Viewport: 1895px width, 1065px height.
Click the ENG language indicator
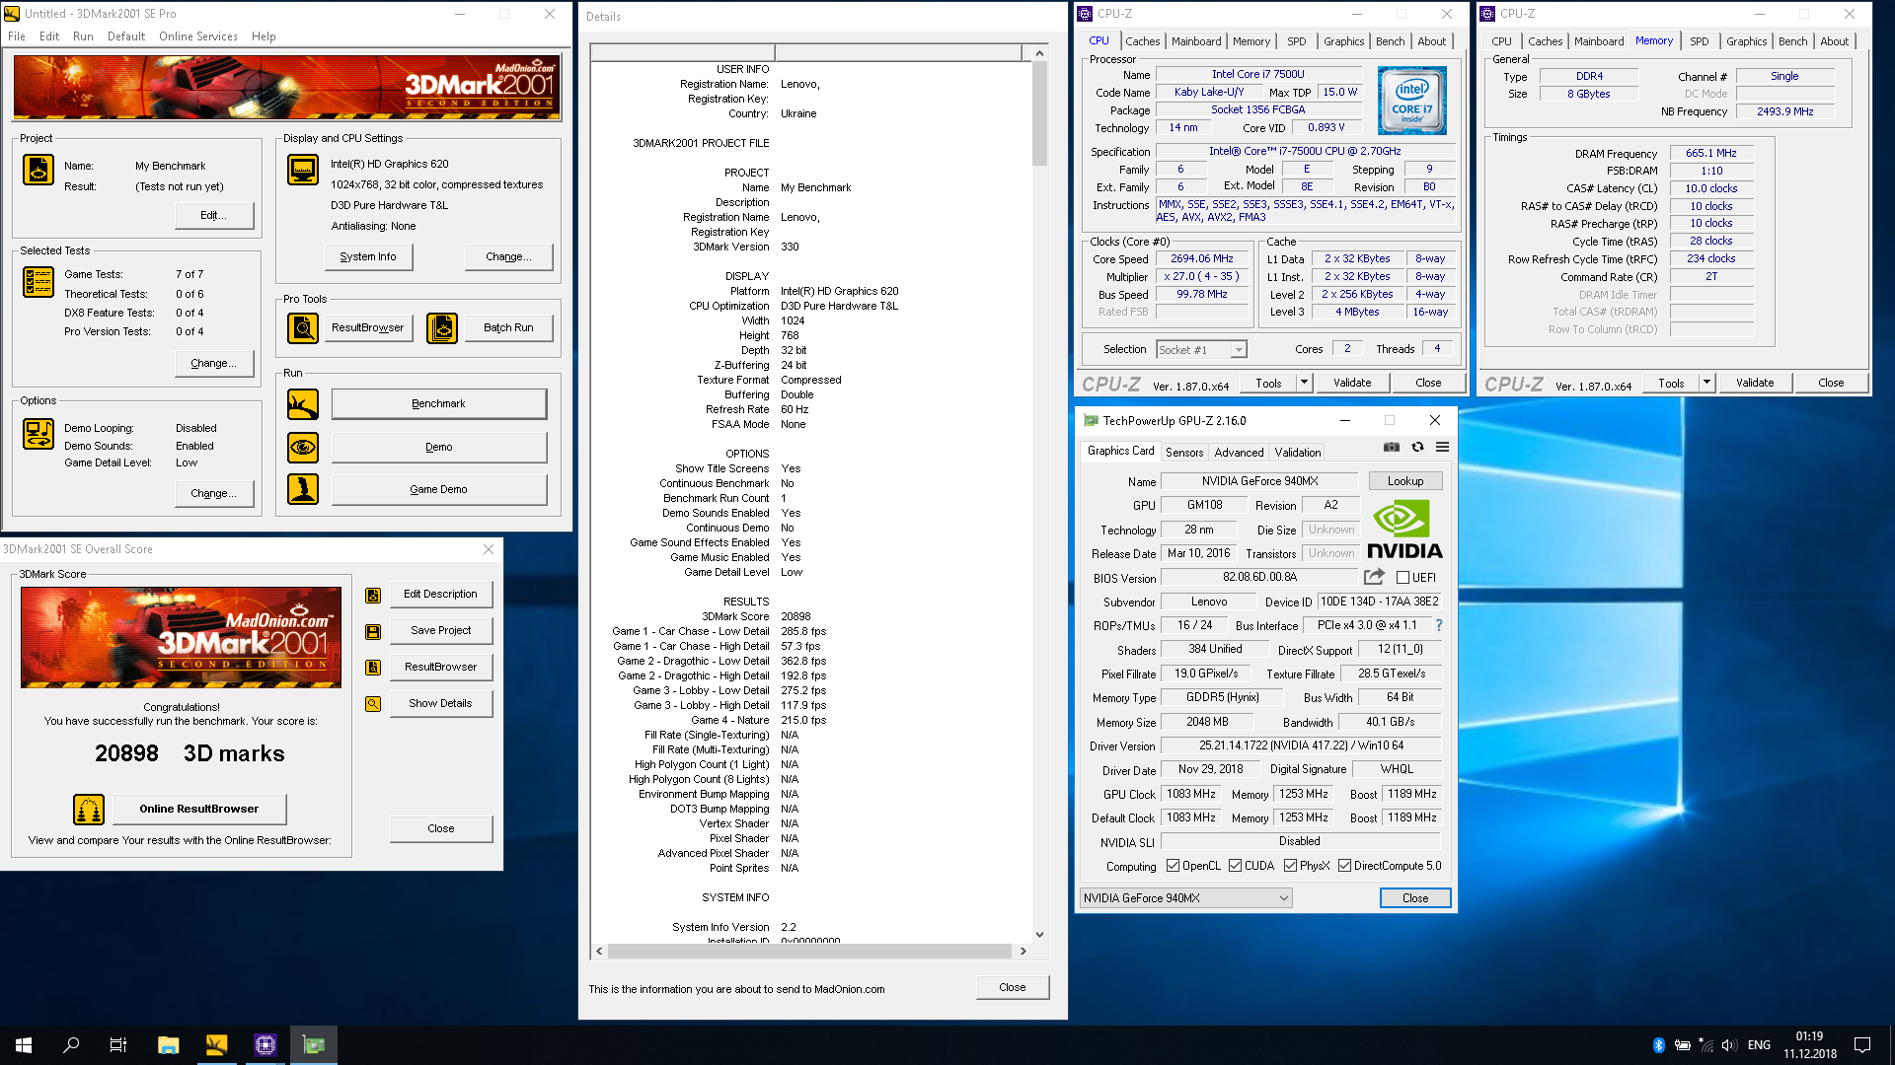pos(1759,1045)
